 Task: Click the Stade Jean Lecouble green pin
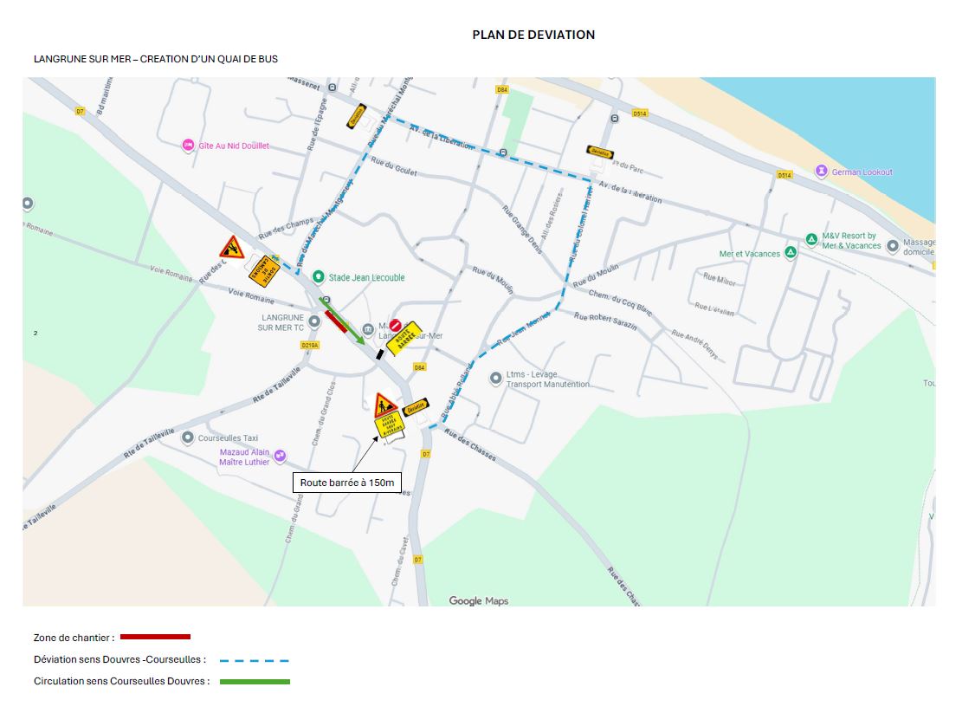pyautogui.click(x=319, y=277)
